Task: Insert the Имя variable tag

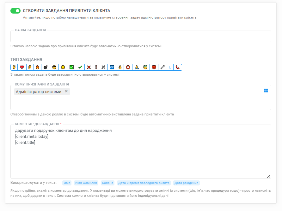Action: (67, 183)
